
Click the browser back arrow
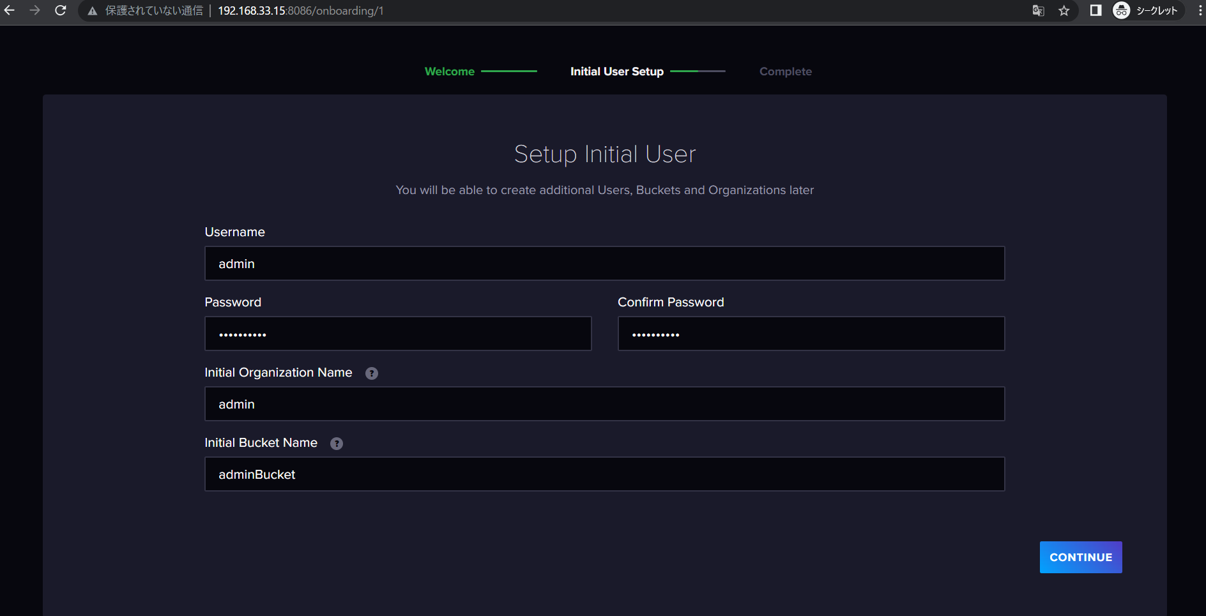click(x=10, y=11)
